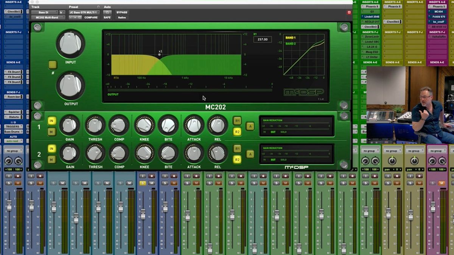Select previous preset with minus button
The image size is (454, 255).
coord(71,17)
